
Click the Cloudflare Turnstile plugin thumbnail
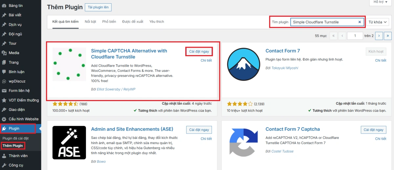tap(69, 64)
